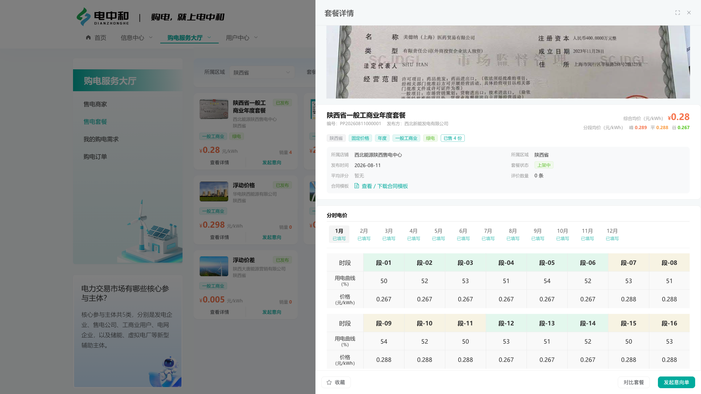
Task: Switch to the 3月 price tab
Action: (389, 234)
